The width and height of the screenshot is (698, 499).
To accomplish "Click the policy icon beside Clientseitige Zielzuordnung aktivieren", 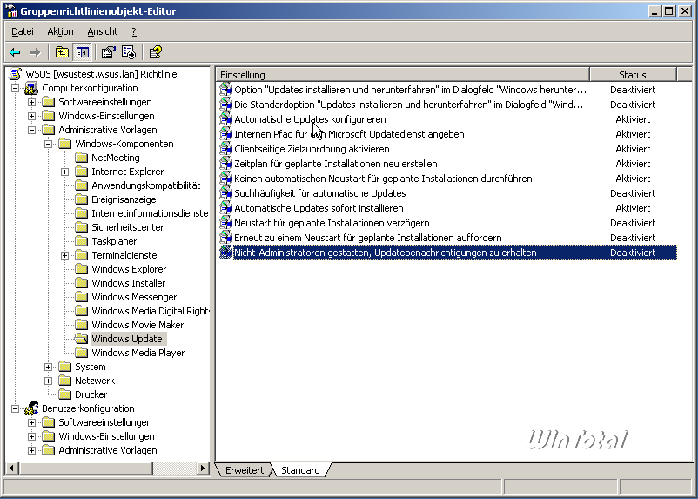I will pyautogui.click(x=225, y=149).
